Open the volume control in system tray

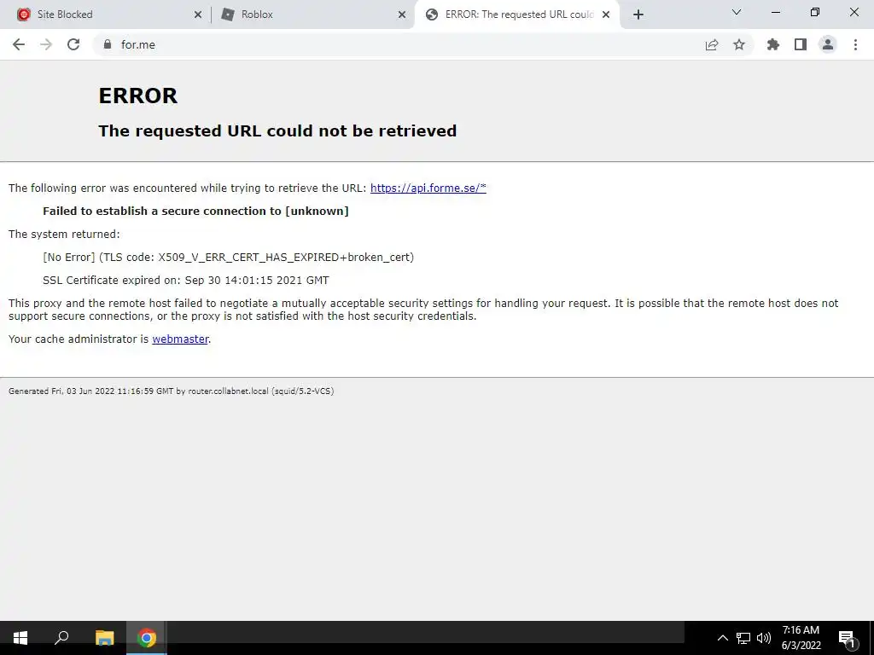pyautogui.click(x=764, y=638)
